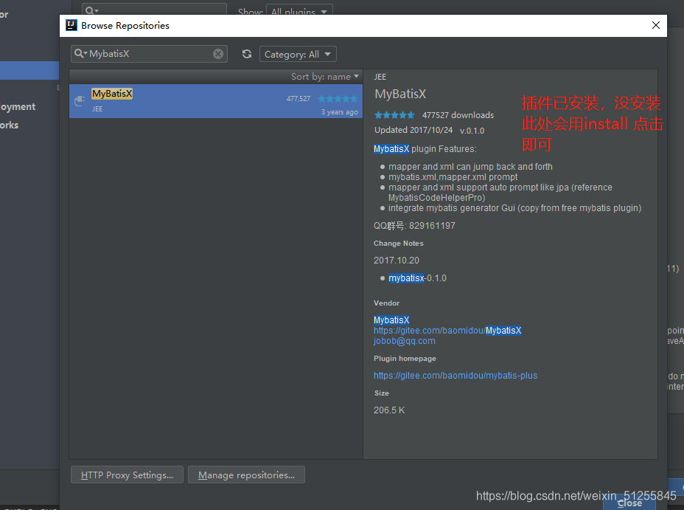Viewport: 684px width, 510px height.
Task: Click the Plugin homepage heading
Action: pyautogui.click(x=405, y=359)
